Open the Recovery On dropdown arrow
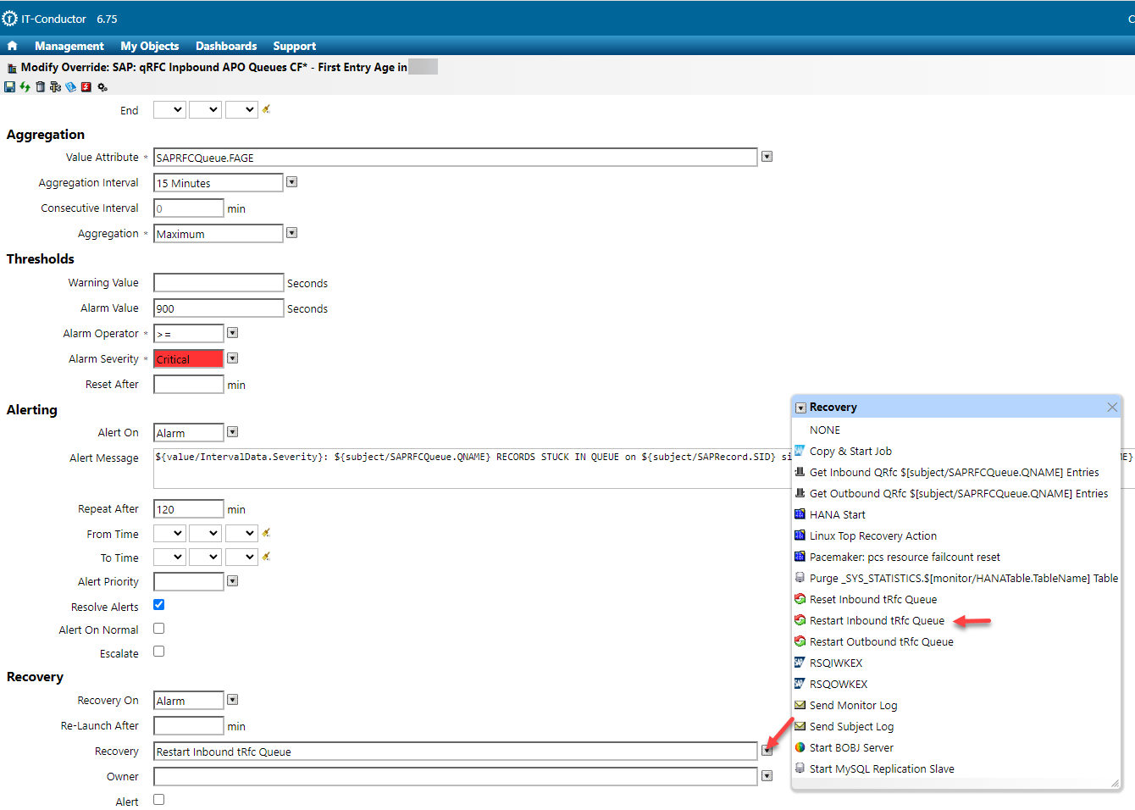1135x810 pixels. click(233, 700)
